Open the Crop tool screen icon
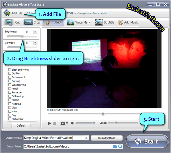This screenshot has width=171, height=153. point(28,22)
